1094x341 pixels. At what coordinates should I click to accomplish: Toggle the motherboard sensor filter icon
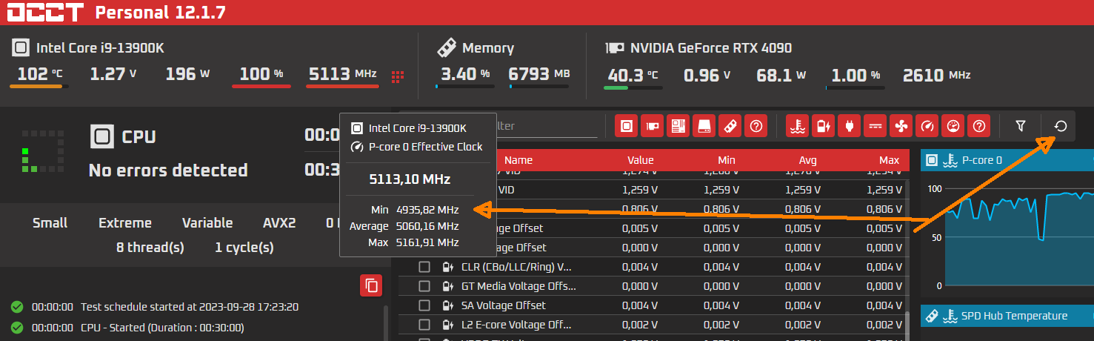point(678,126)
